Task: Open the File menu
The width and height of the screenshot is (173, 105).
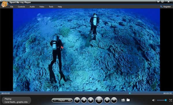Action: pos(12,7)
